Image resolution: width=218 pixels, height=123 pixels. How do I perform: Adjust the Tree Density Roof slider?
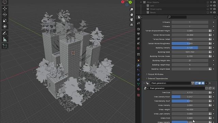[190, 101]
